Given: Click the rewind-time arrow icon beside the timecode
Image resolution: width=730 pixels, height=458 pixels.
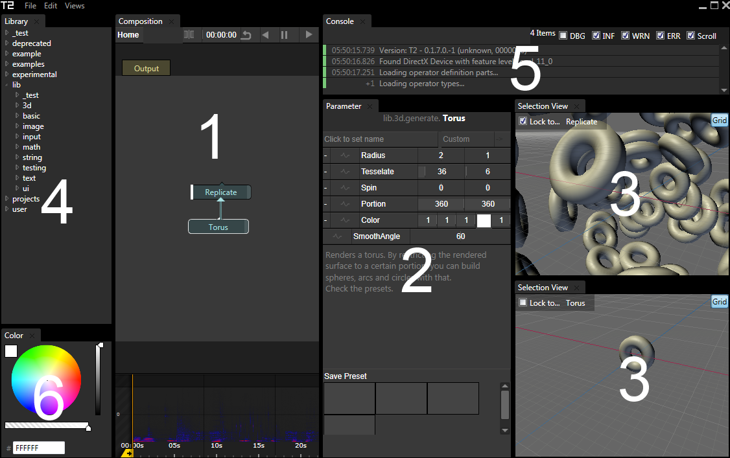Looking at the screenshot, I should point(246,34).
